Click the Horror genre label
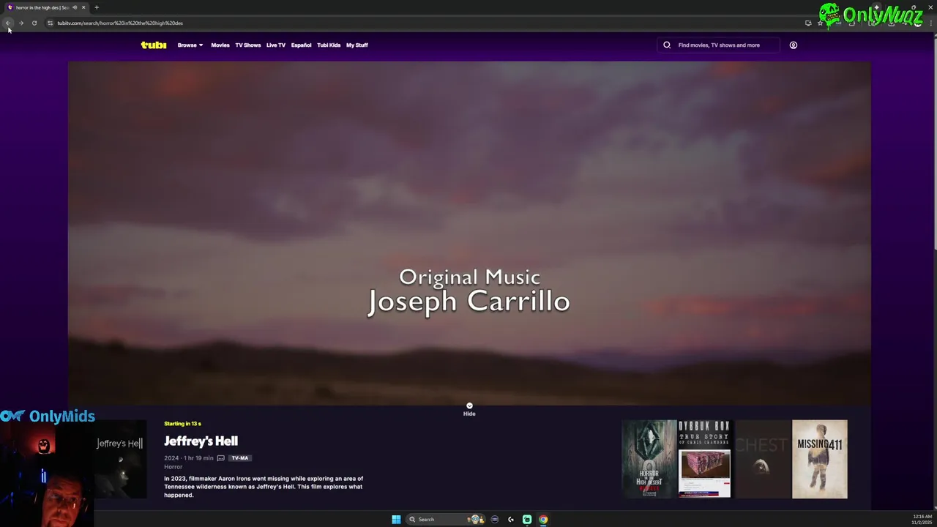 (x=173, y=467)
